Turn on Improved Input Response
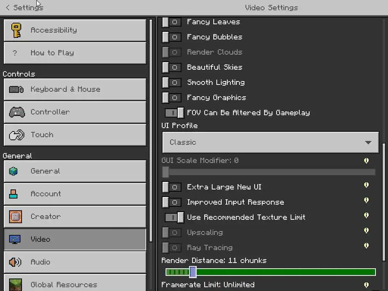The width and height of the screenshot is (388, 291). coord(172,202)
